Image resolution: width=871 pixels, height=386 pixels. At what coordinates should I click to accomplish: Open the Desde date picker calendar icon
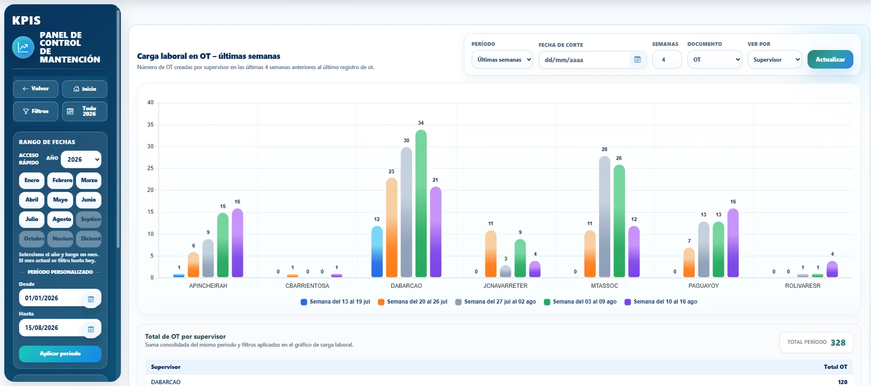coord(90,299)
